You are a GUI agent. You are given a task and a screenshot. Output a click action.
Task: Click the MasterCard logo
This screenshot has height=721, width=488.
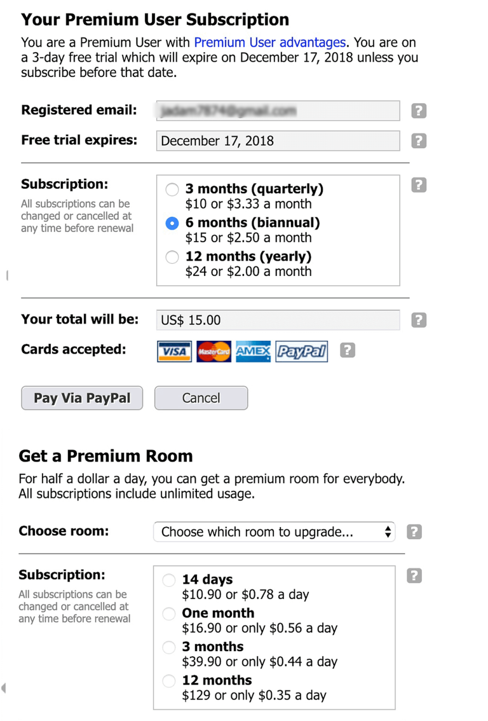pos(213,352)
